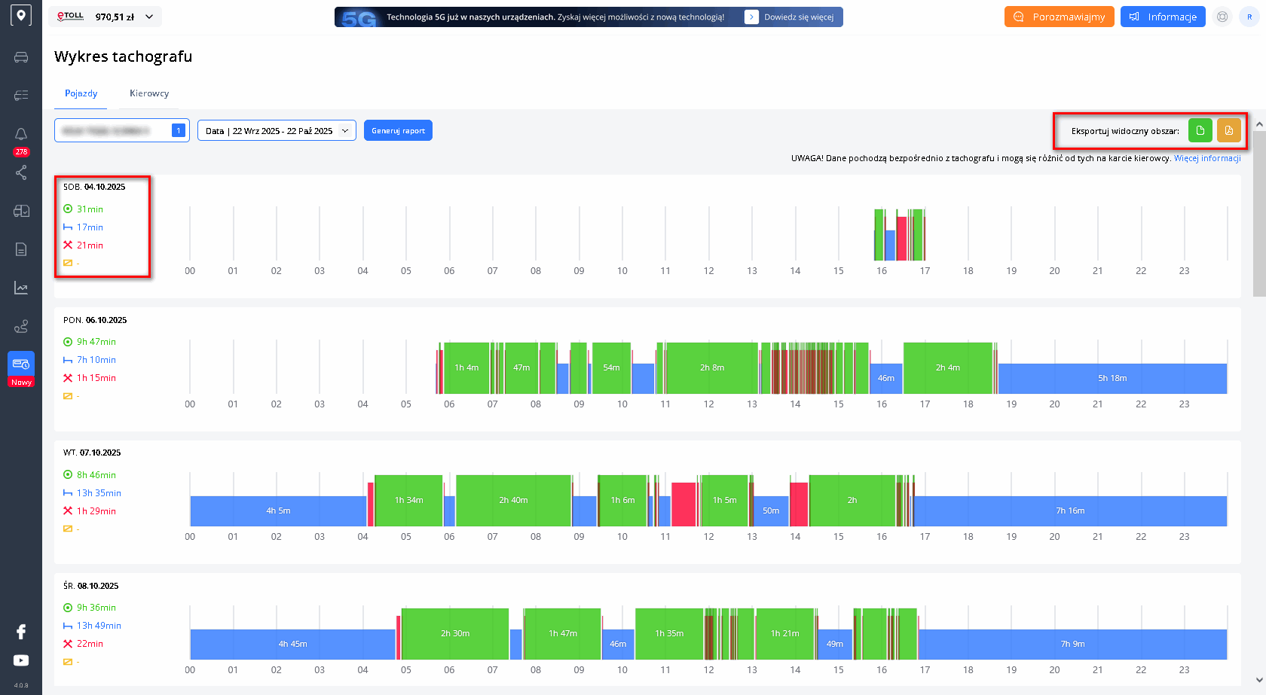
Task: Open the Więcej informacji link
Action: 1207,158
